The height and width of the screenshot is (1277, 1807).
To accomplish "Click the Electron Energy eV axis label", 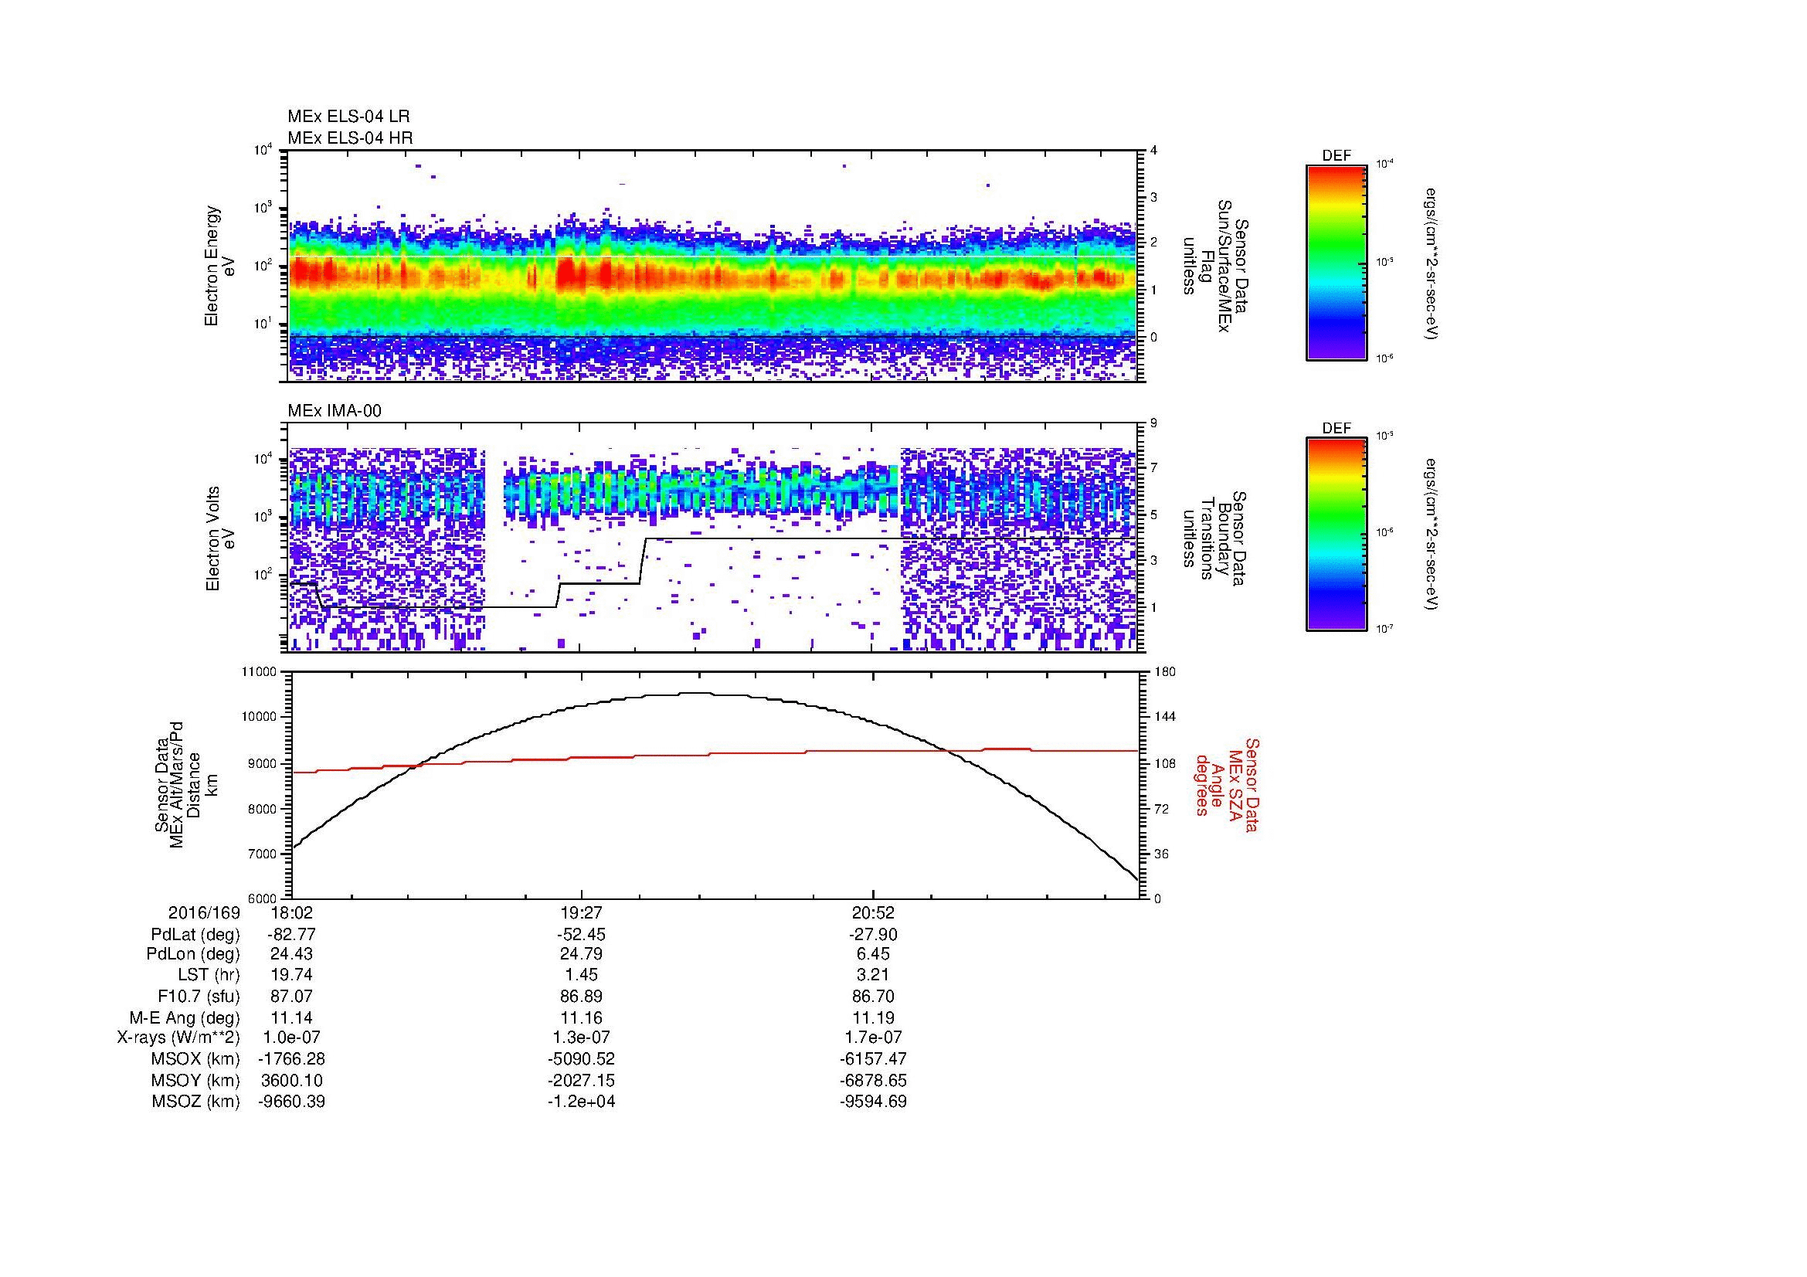I will pyautogui.click(x=219, y=266).
